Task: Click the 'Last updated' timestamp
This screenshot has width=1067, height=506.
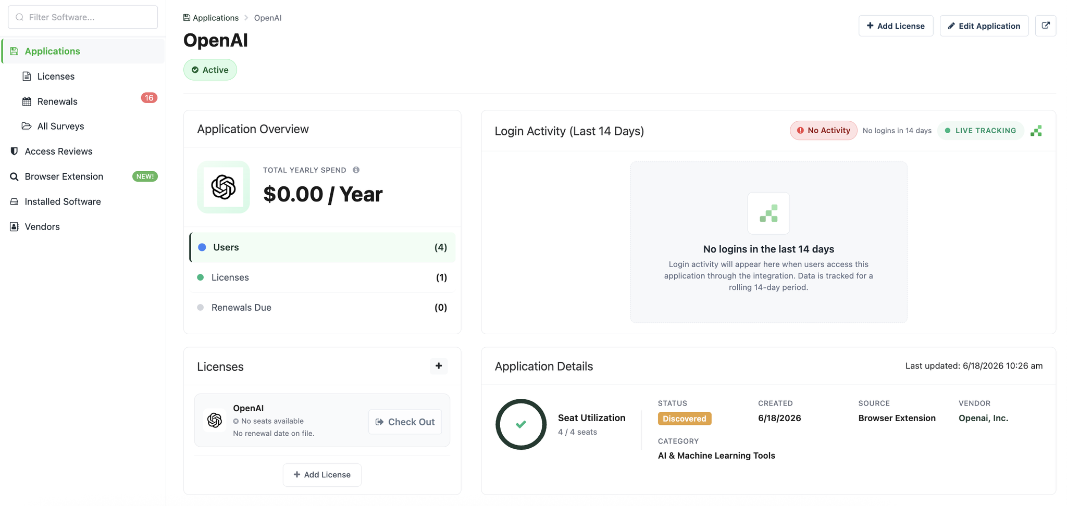Action: 974,366
